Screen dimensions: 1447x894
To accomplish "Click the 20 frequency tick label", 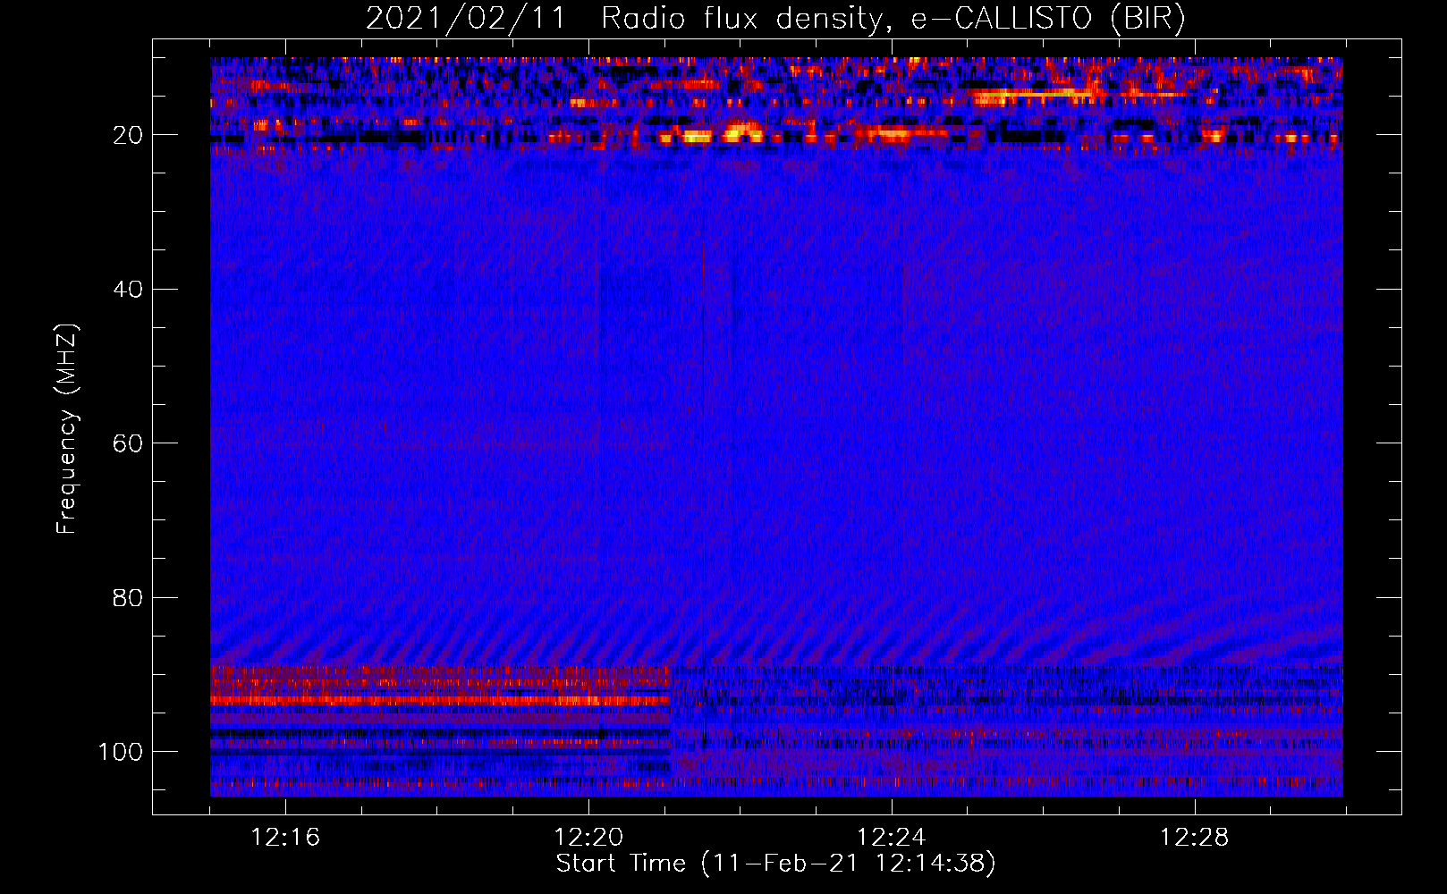I will [x=128, y=135].
